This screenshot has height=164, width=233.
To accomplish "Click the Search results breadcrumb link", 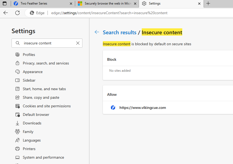I will (119, 32).
